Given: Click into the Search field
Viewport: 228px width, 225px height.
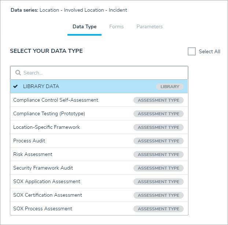Looking at the screenshot, I should coord(103,73).
